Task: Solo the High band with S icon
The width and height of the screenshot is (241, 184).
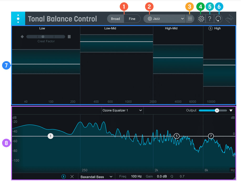Action: pyautogui.click(x=211, y=28)
